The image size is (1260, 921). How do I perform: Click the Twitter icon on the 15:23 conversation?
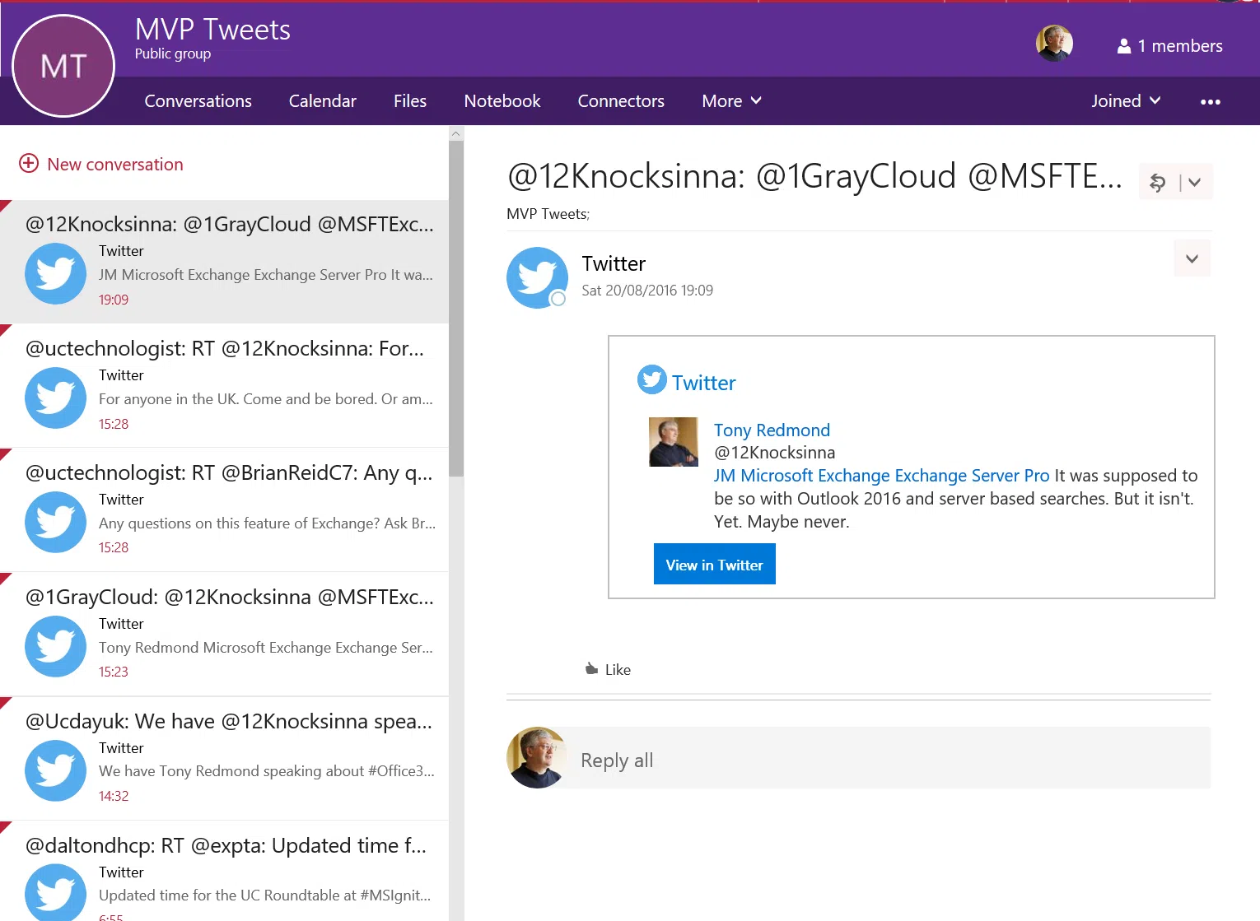click(x=56, y=646)
